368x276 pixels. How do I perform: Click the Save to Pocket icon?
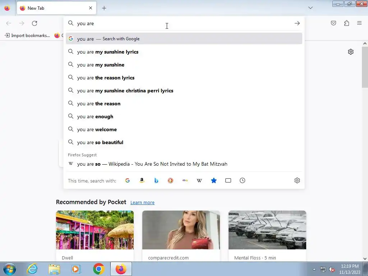pos(333,23)
